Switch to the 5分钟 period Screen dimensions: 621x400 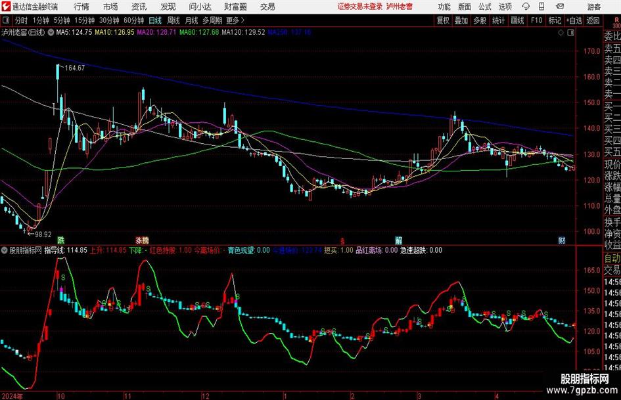pos(61,20)
